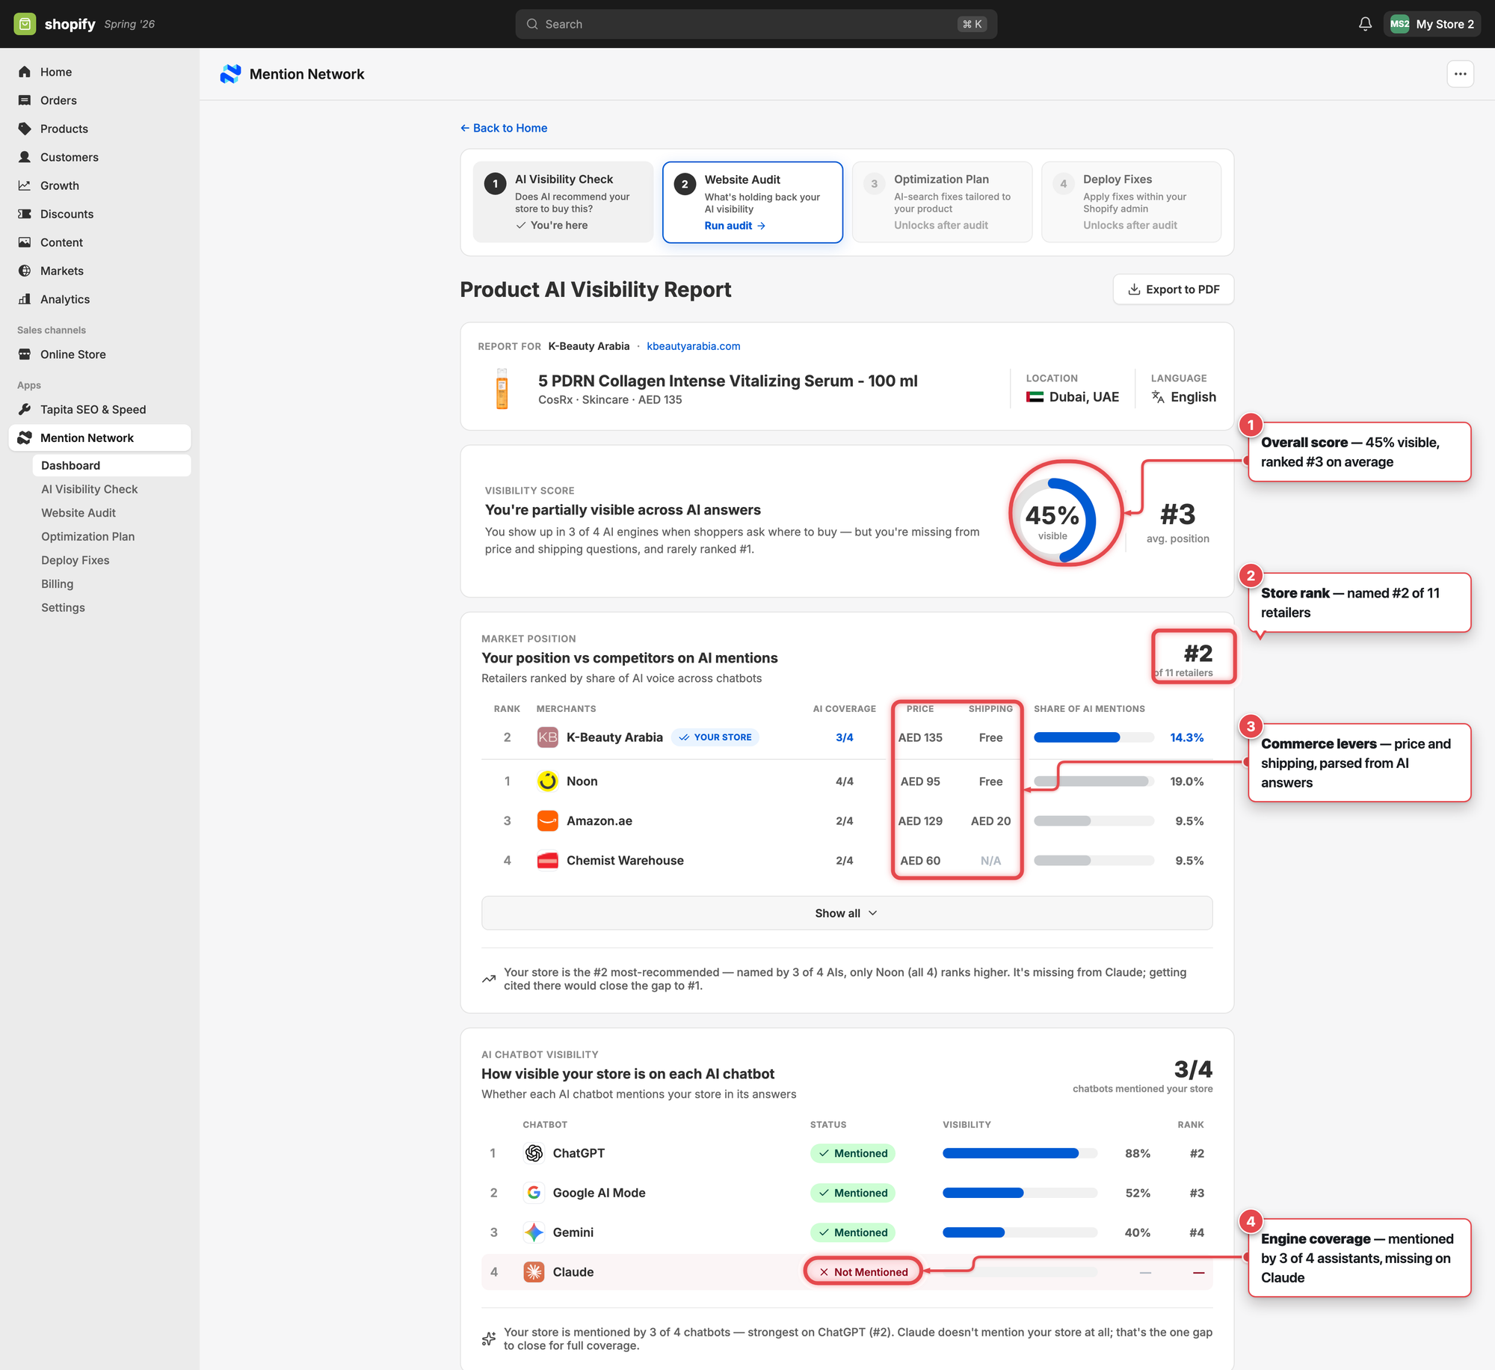
Task: Click the 14.3% share value
Action: (x=1187, y=737)
